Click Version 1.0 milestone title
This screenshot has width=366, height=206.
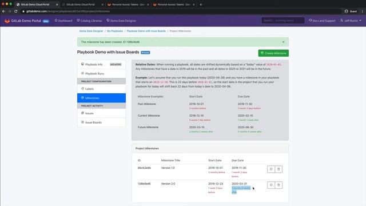[168, 168]
